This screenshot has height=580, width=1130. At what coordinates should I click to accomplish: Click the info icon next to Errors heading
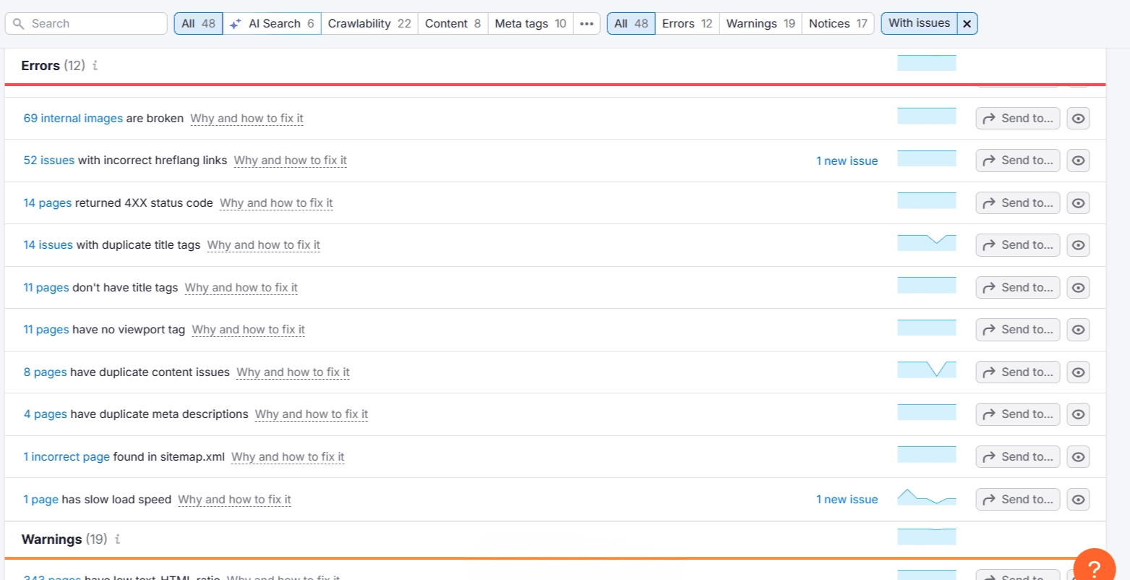(x=95, y=66)
